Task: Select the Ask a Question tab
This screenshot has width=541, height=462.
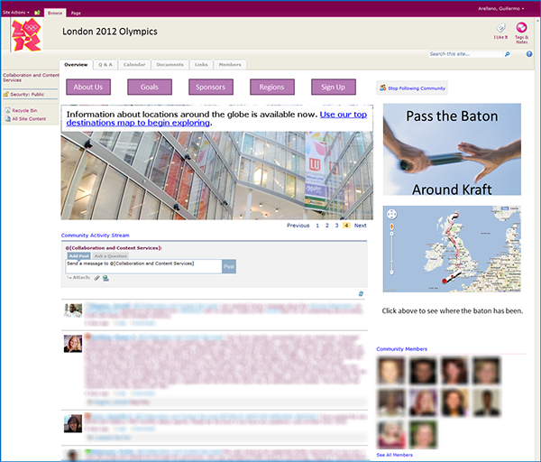Action: pyautogui.click(x=110, y=256)
